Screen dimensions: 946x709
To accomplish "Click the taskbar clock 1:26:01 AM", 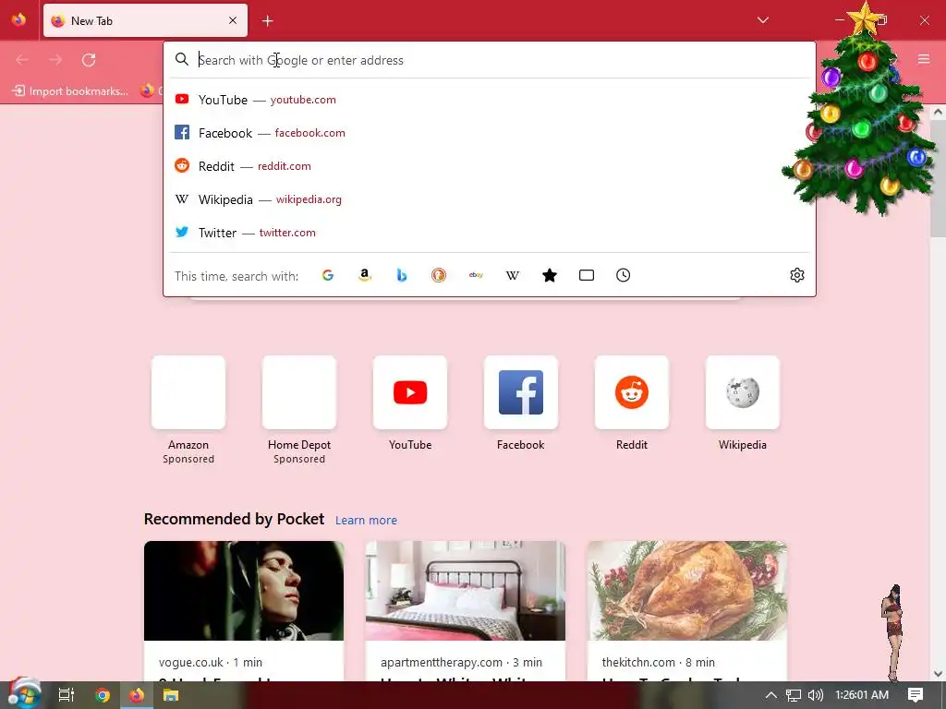I will point(862,695).
